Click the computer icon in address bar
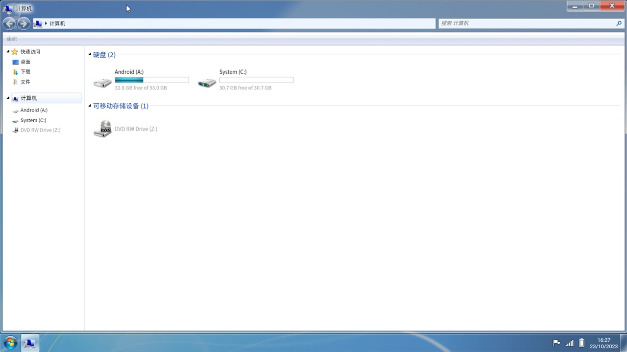 pos(38,23)
